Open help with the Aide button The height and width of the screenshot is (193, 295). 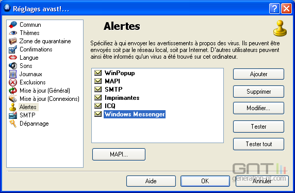point(151,181)
